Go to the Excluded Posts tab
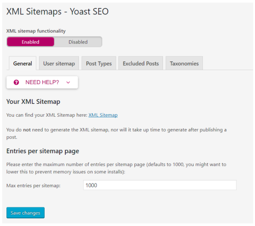255x226 pixels. pos(141,63)
